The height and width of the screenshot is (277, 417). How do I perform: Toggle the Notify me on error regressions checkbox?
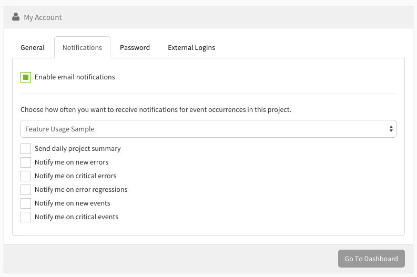click(x=26, y=190)
